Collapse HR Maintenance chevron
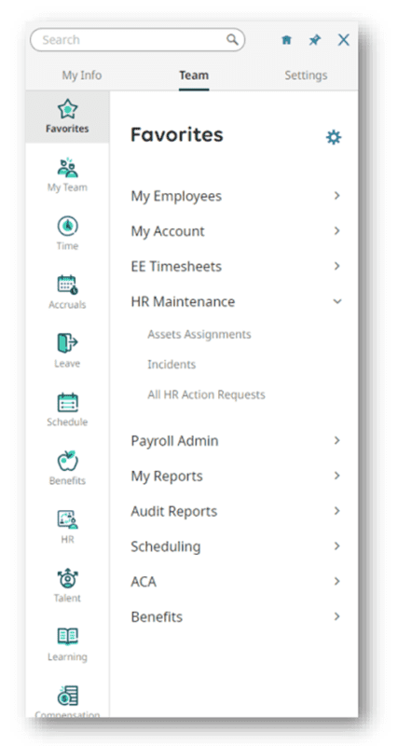Image resolution: width=398 pixels, height=746 pixels. (x=337, y=301)
